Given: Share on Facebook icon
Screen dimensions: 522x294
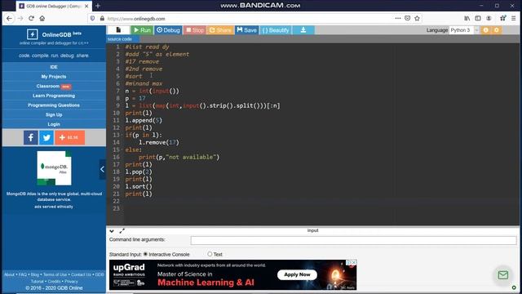Looking at the screenshot, I should tap(31, 137).
